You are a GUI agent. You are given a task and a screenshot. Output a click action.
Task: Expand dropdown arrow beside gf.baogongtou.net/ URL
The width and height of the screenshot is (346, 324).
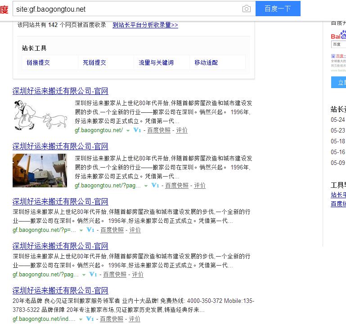pos(128,130)
